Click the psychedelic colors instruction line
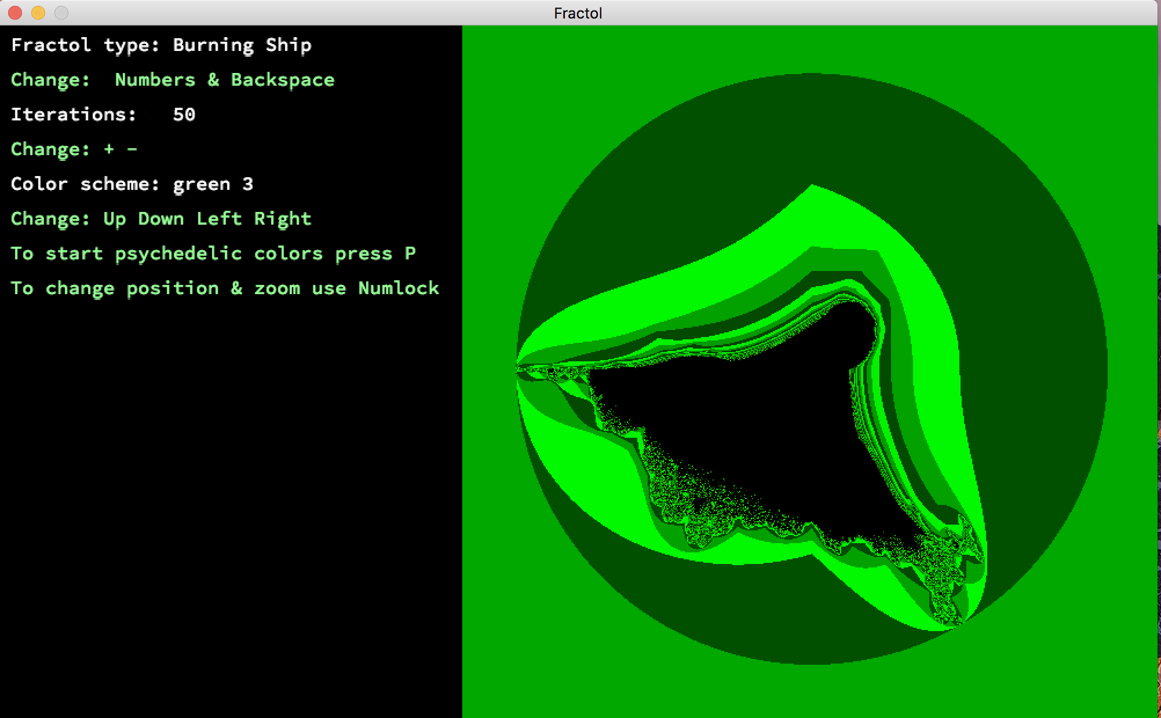This screenshot has width=1161, height=718. pos(213,254)
